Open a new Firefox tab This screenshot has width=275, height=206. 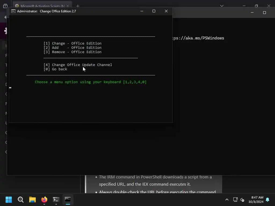pyautogui.click(x=78, y=6)
